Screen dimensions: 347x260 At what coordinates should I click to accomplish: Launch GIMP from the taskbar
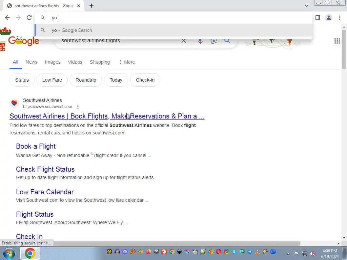click(156, 252)
